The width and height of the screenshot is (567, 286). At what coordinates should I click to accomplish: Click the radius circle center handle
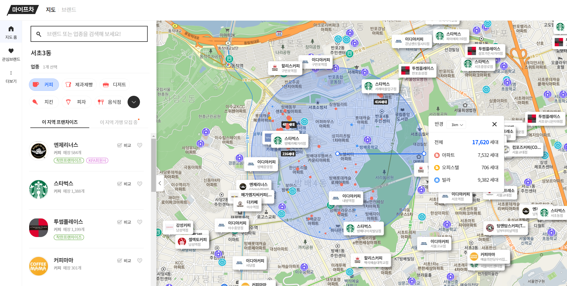[337, 154]
